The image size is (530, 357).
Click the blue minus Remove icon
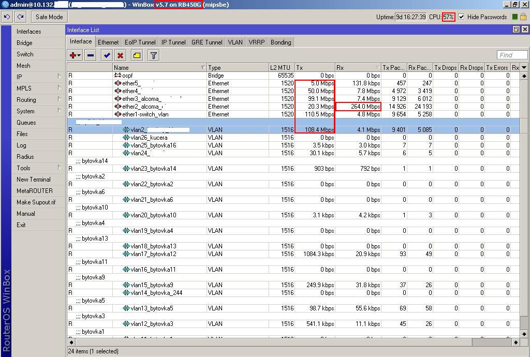[91, 55]
